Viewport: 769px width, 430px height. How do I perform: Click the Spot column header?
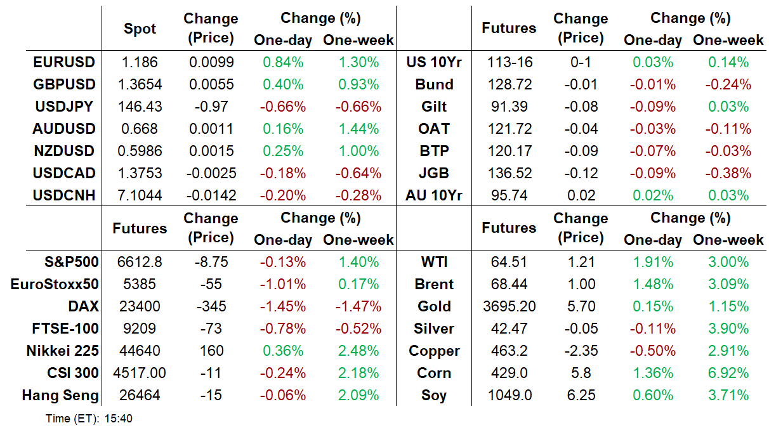coord(140,29)
